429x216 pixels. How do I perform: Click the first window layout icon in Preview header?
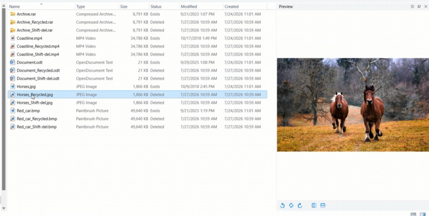[412, 7]
